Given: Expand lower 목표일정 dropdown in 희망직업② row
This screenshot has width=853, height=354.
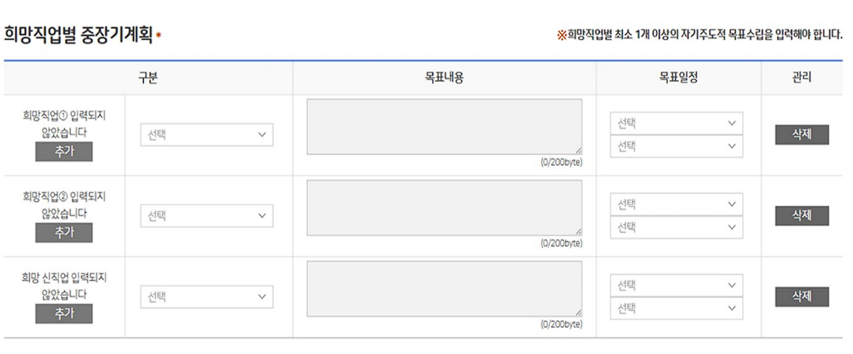Looking at the screenshot, I should (x=676, y=227).
